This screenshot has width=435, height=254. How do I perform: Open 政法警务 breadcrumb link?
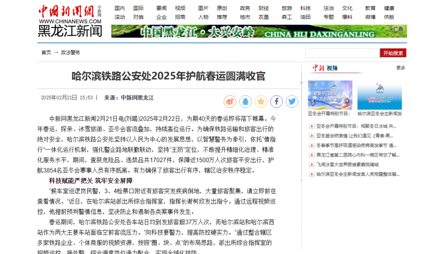tap(71, 52)
